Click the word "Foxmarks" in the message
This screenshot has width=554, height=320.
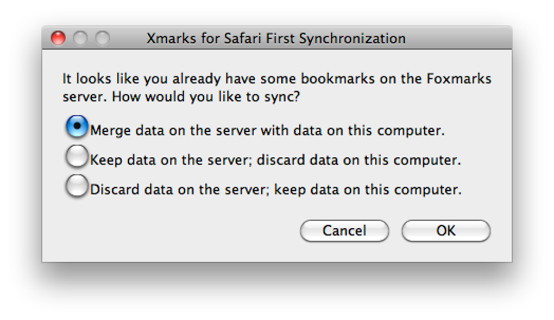459,79
